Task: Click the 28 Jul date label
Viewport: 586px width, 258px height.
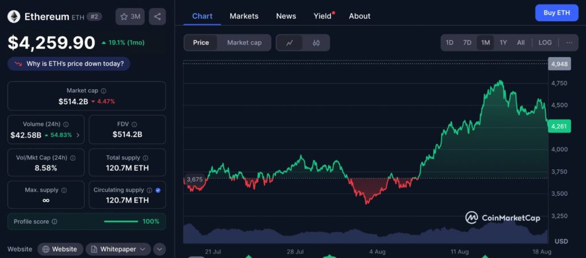Action: pyautogui.click(x=295, y=252)
